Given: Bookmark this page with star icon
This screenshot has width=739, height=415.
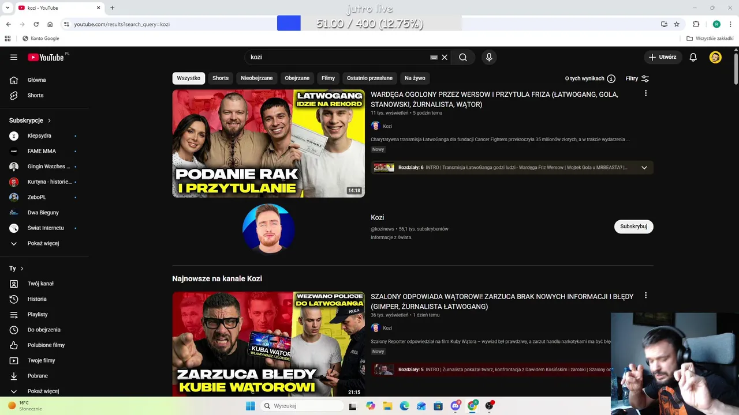Looking at the screenshot, I should coord(677,24).
